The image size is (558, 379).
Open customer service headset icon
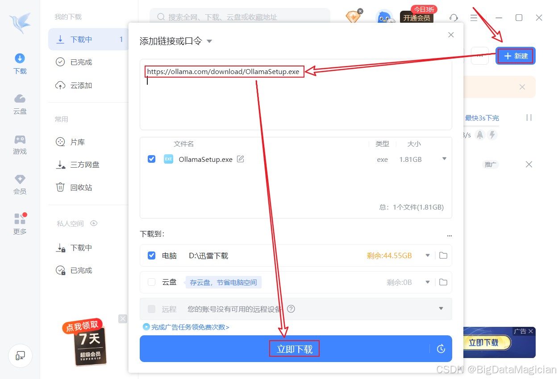click(454, 18)
